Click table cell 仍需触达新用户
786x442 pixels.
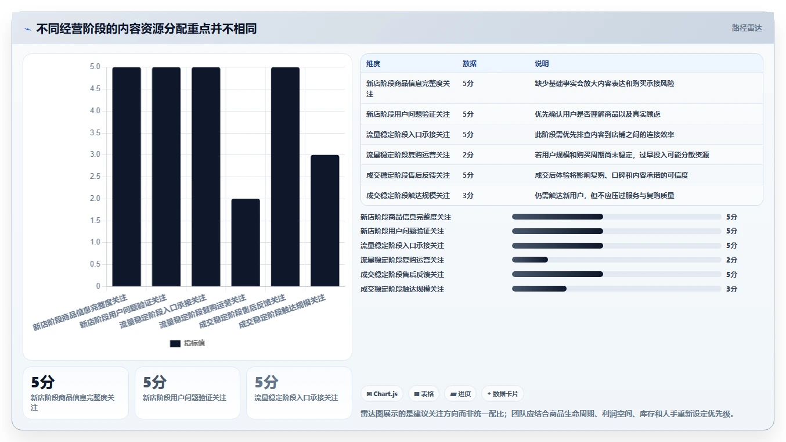tap(604, 196)
